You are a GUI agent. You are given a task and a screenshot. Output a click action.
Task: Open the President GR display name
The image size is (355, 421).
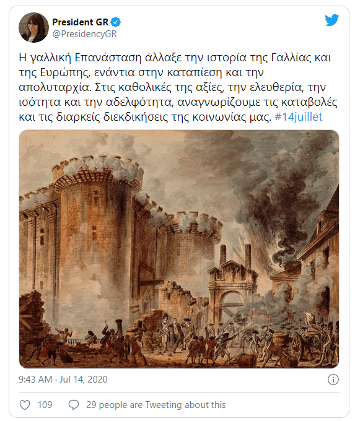(x=80, y=22)
